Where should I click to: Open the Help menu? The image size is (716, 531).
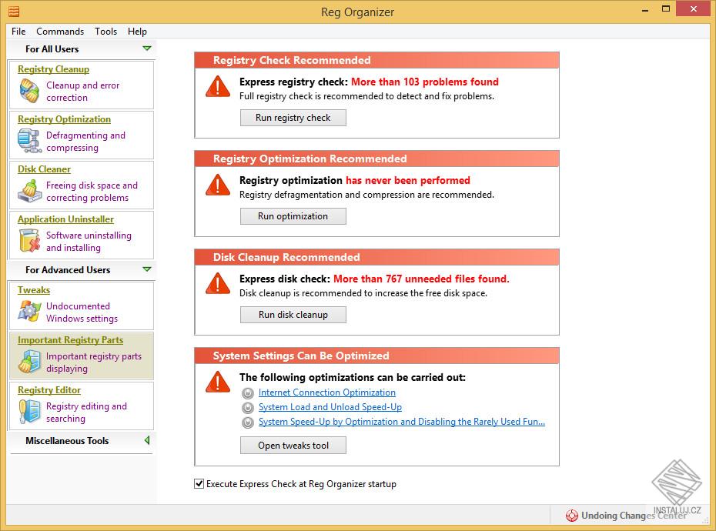pyautogui.click(x=137, y=32)
